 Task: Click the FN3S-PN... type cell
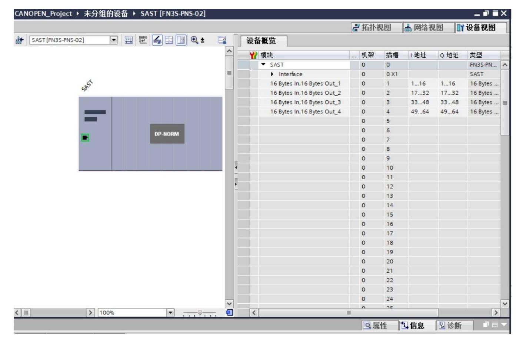pos(483,64)
